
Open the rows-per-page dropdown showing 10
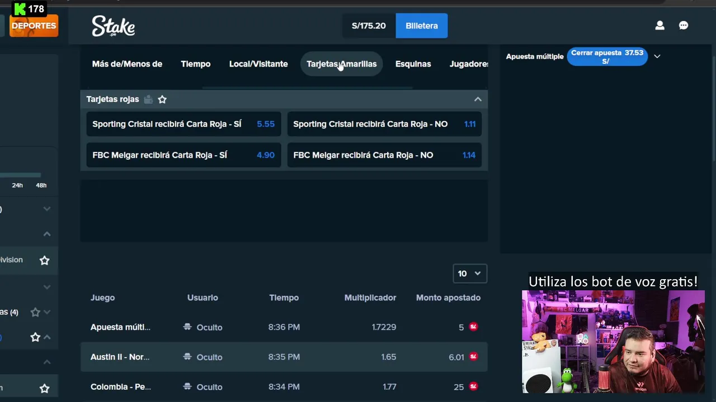(469, 274)
